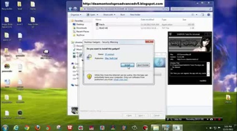Launch Google Chrome from taskbar
This screenshot has height=131, width=237.
coord(27,128)
